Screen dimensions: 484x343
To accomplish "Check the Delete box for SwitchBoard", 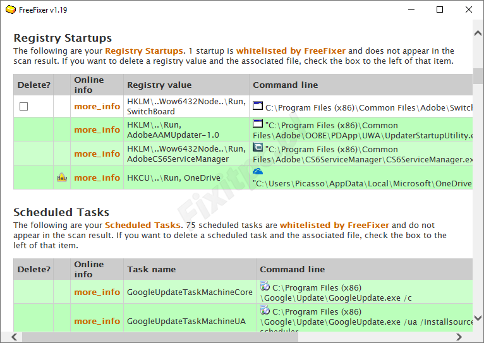I will pos(24,106).
